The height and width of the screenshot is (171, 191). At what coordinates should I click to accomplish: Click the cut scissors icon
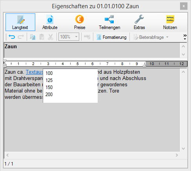[51, 37]
